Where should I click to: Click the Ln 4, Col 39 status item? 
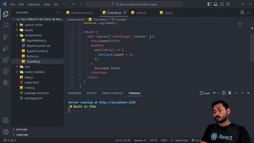coord(123,140)
